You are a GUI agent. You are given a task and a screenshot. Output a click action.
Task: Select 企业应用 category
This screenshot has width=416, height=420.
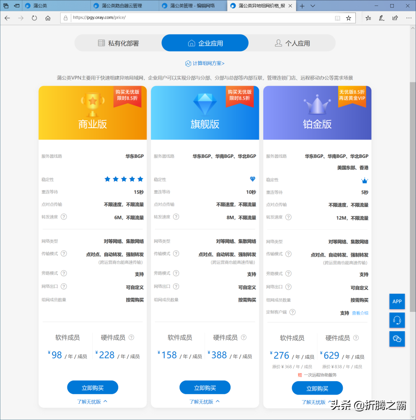[205, 43]
